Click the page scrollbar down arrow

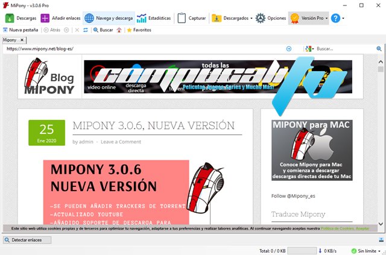(381, 224)
